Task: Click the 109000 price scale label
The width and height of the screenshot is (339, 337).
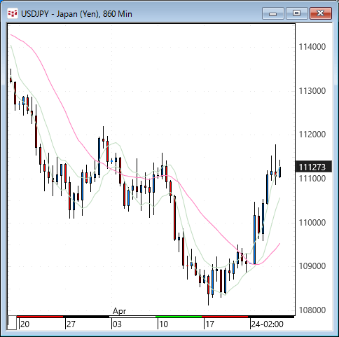Action: point(312,266)
